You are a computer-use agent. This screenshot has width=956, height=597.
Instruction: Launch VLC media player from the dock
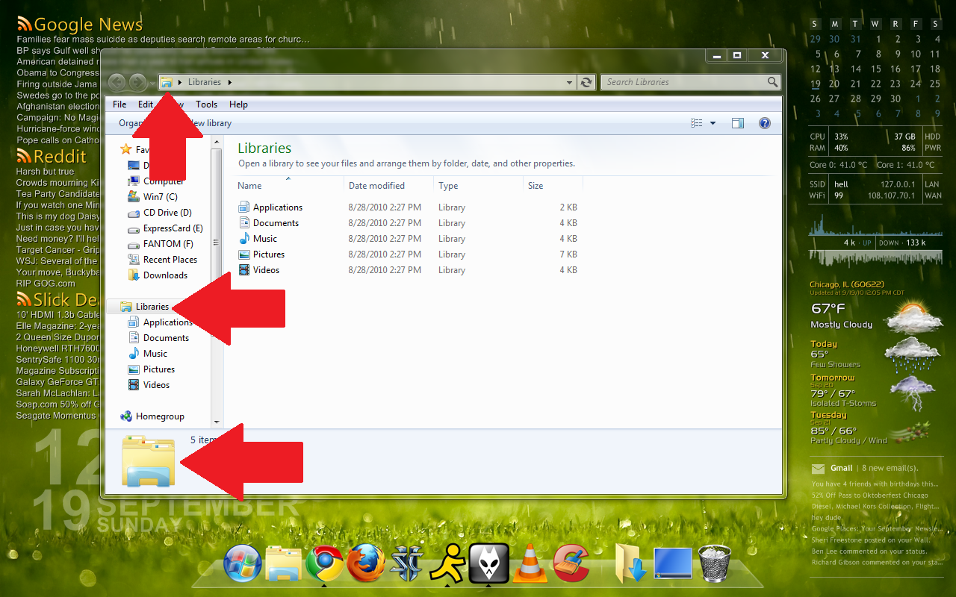click(530, 563)
